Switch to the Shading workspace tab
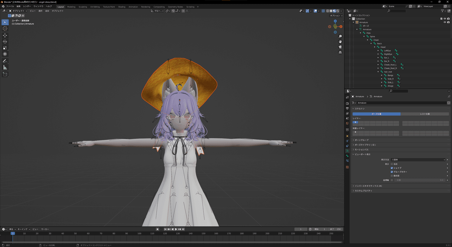Image resolution: width=452 pixels, height=247 pixels. (122, 7)
